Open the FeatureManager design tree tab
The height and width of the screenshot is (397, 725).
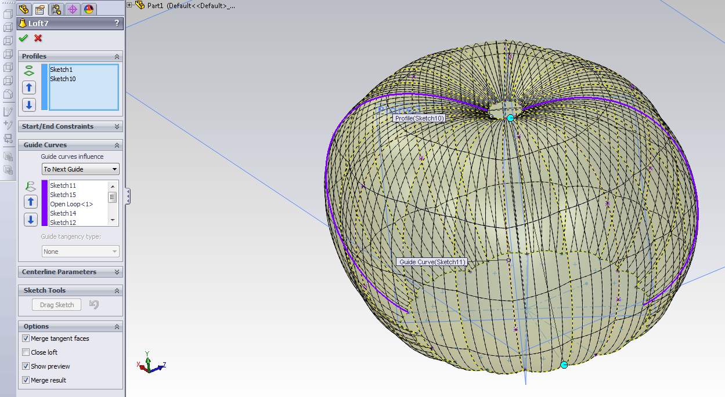coord(24,9)
